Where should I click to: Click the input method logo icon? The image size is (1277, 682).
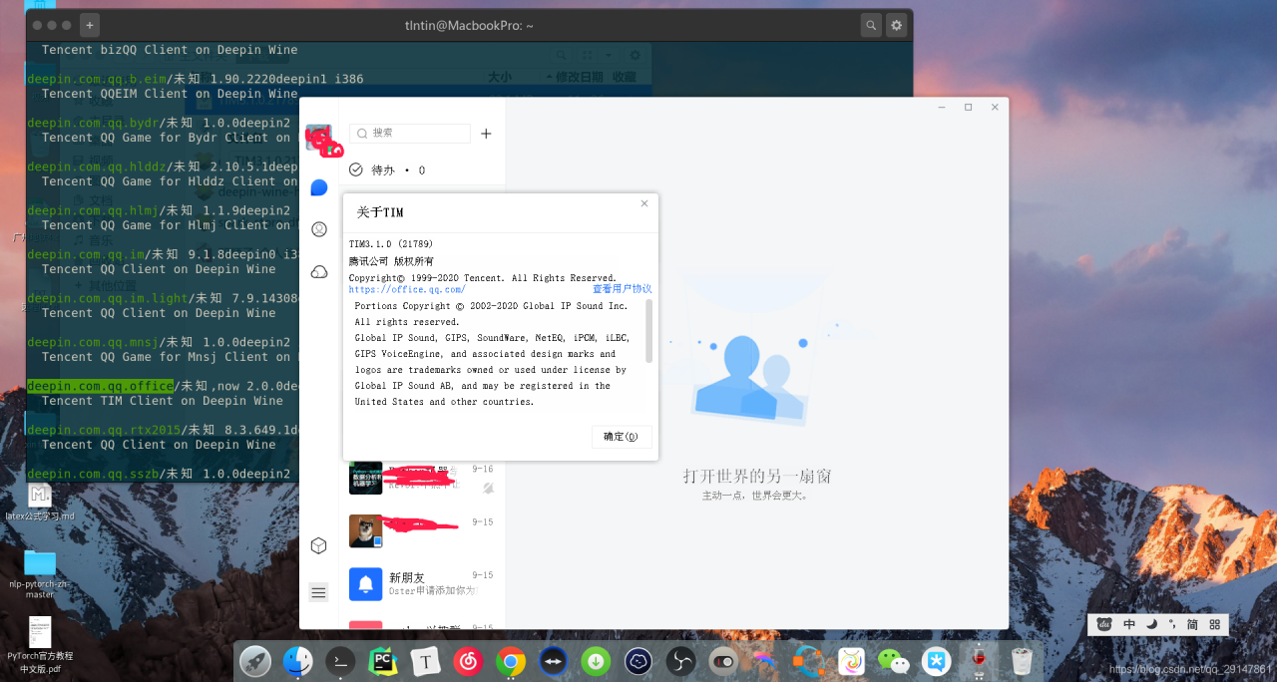1104,624
